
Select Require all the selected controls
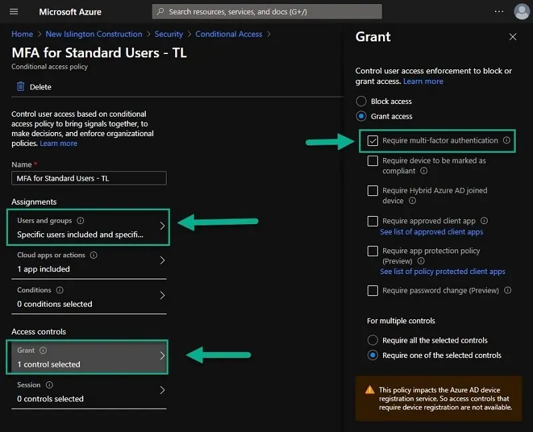(x=372, y=340)
